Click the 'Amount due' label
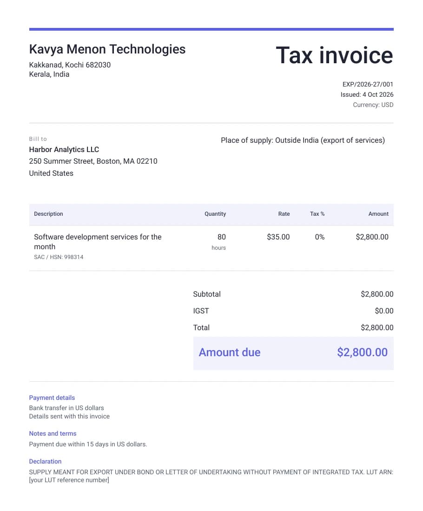 coord(230,352)
